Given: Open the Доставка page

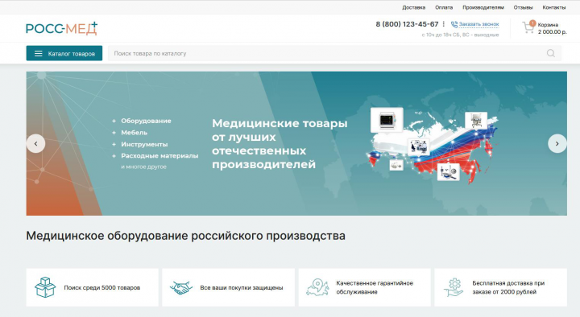Looking at the screenshot, I should pos(413,7).
